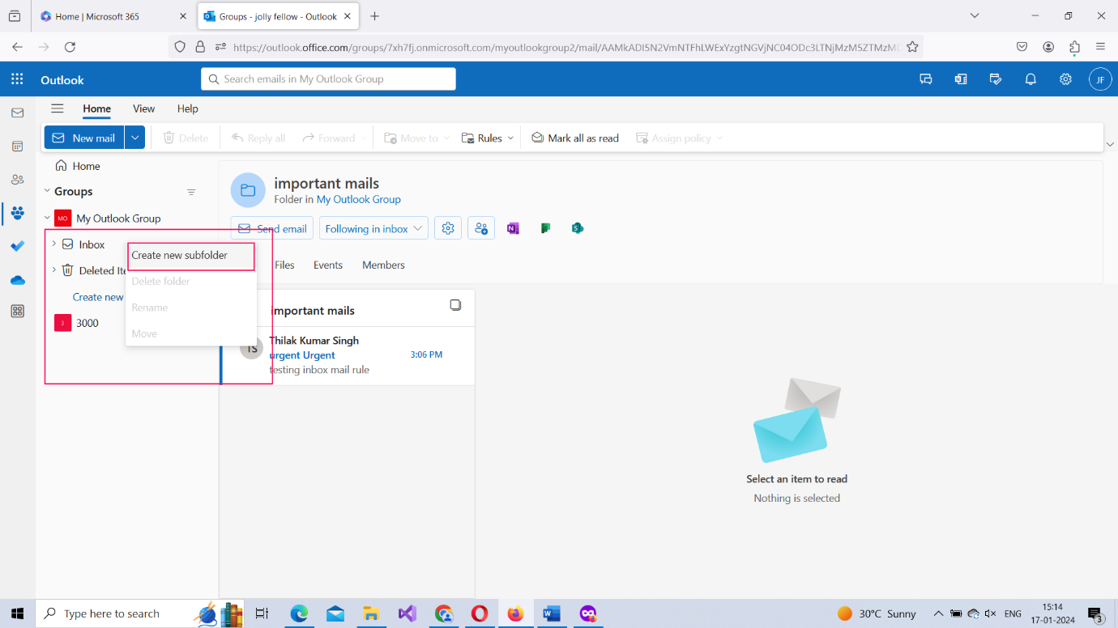Click Mark all as read
Viewport: 1118px width, 628px height.
575,138
